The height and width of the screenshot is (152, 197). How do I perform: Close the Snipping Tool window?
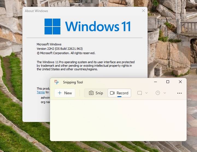[180, 82]
